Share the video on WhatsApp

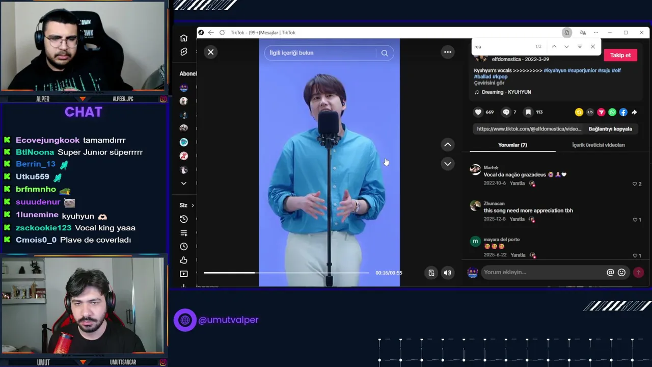pos(612,112)
